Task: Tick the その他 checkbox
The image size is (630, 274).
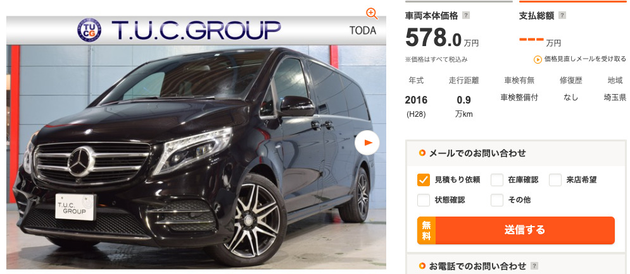Action: tap(497, 200)
